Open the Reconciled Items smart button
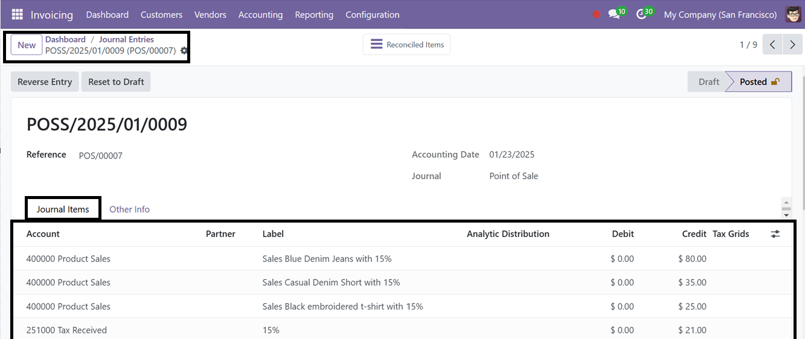 pos(406,45)
